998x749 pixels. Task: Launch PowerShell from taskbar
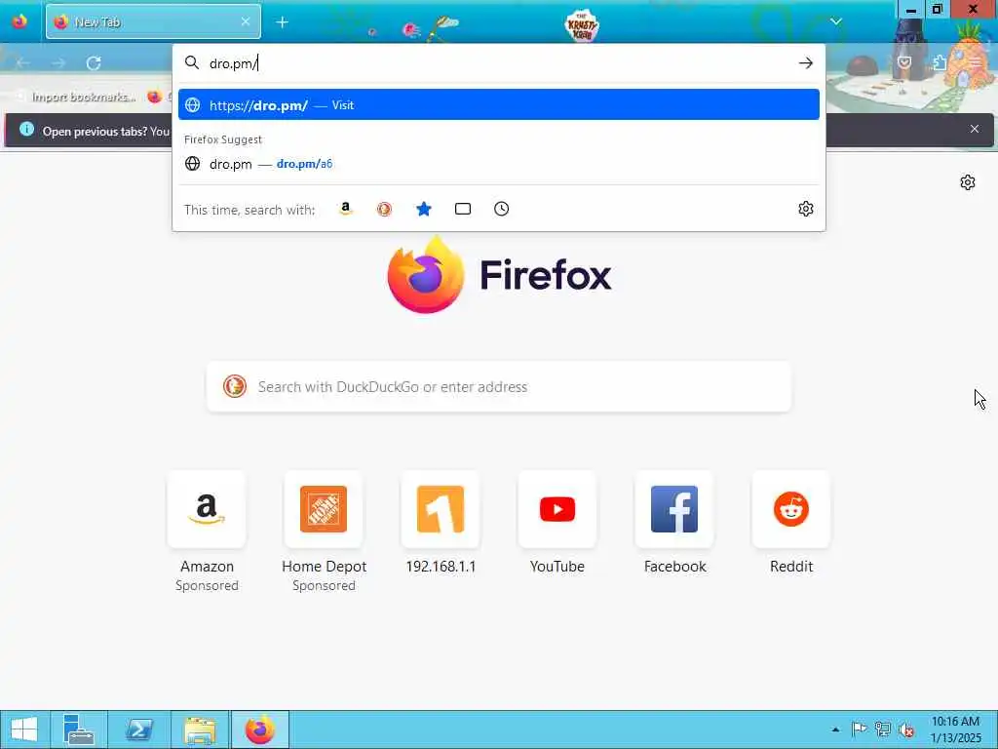pyautogui.click(x=138, y=729)
